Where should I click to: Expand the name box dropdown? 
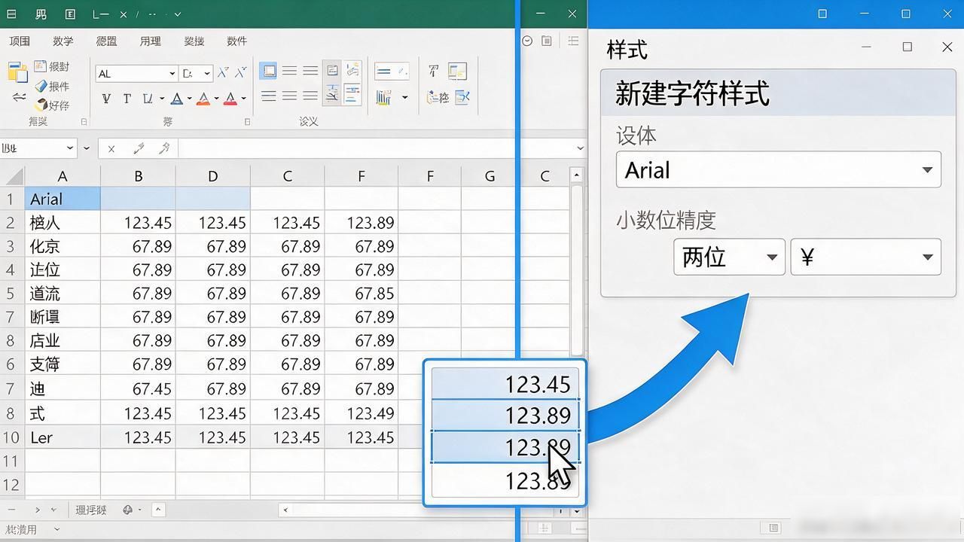pyautogui.click(x=70, y=148)
